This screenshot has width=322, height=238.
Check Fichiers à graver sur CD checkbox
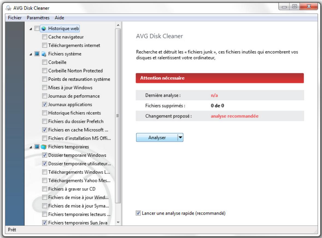[x=45, y=189]
